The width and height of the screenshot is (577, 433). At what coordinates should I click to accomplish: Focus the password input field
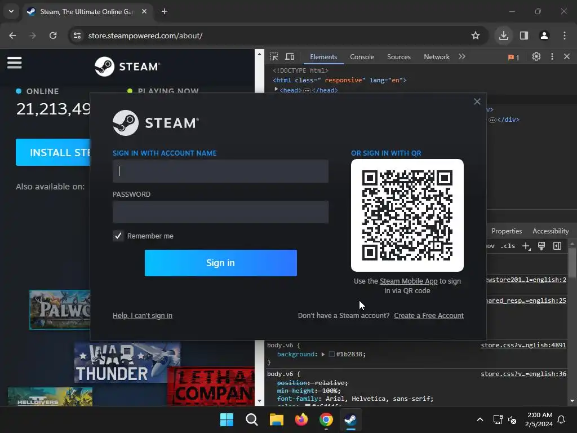220,212
